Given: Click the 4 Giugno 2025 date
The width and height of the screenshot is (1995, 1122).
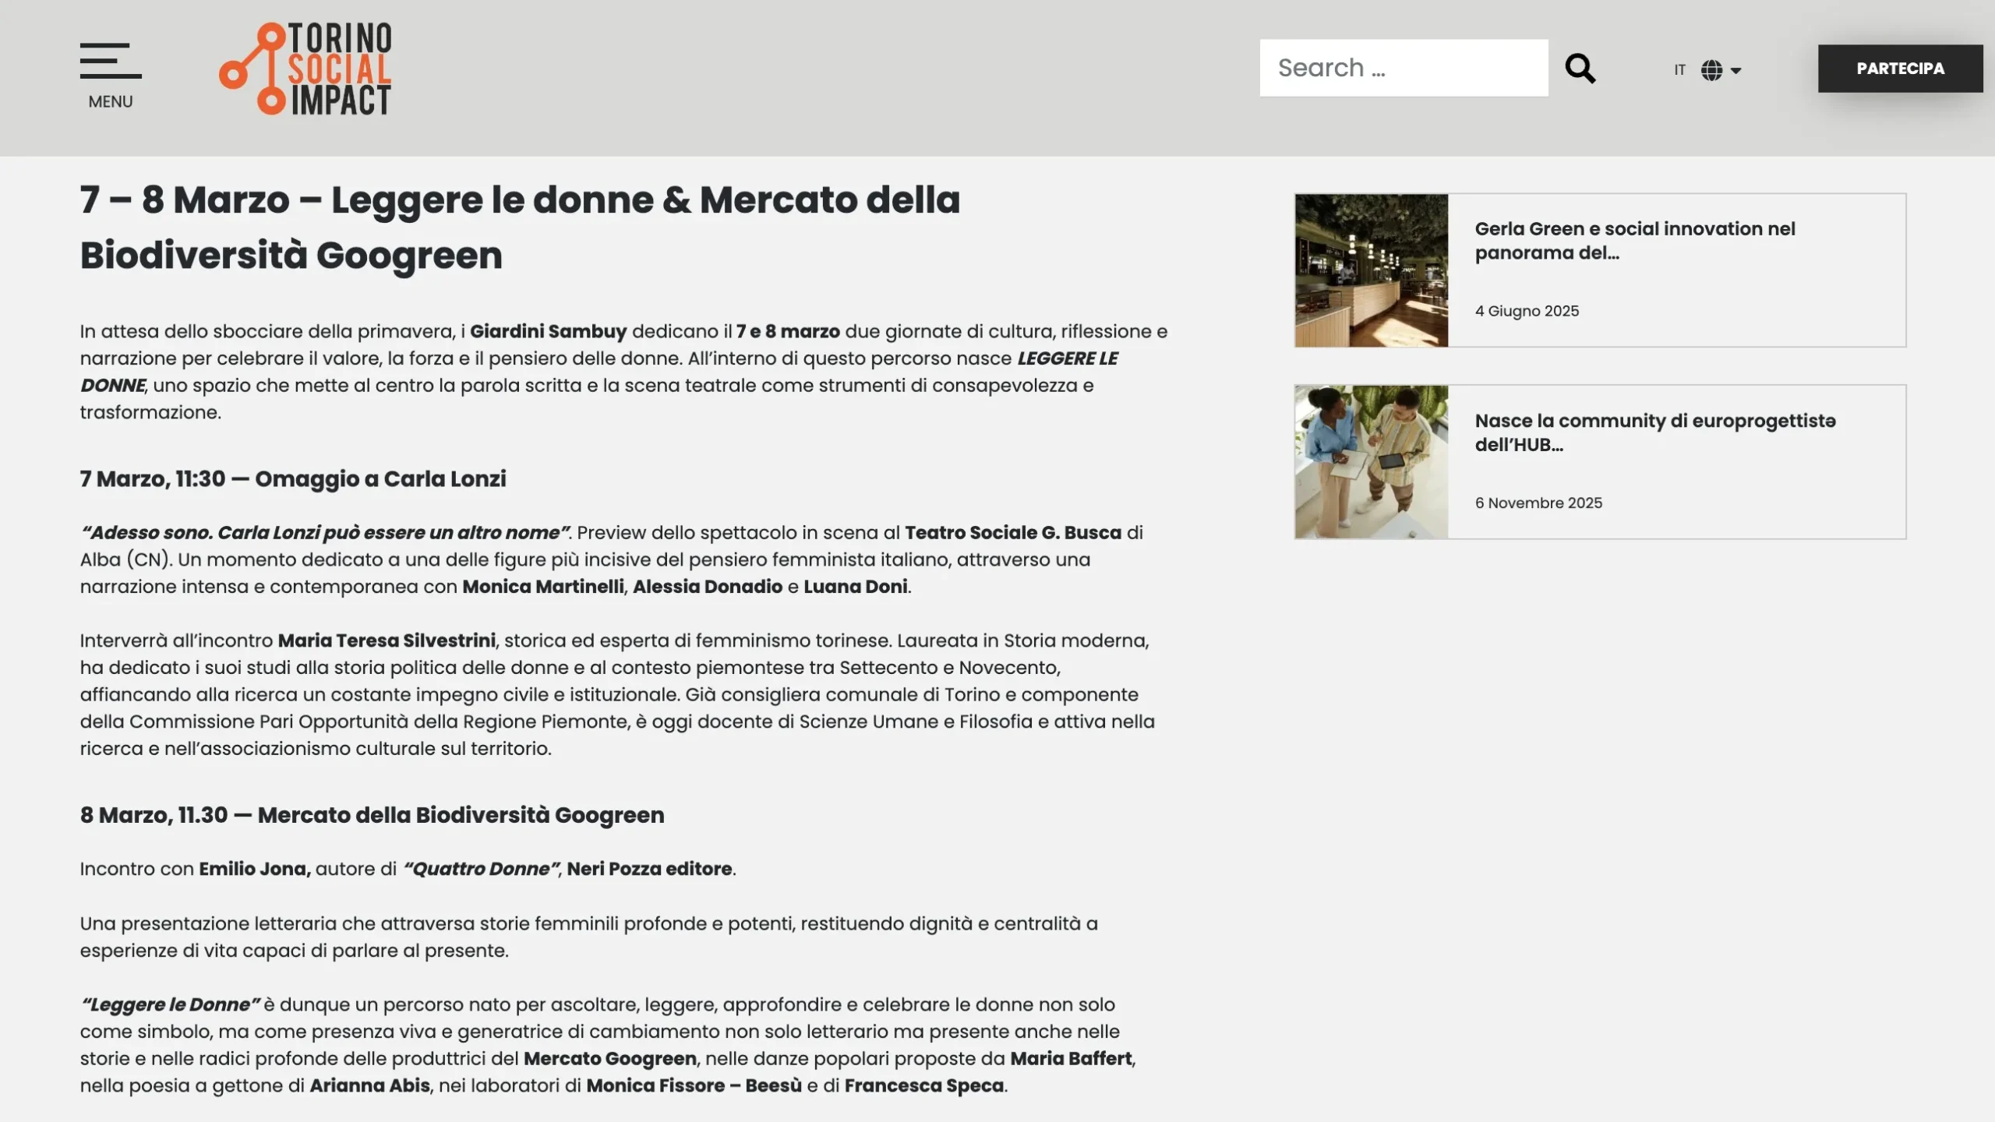Looking at the screenshot, I should click(x=1526, y=311).
